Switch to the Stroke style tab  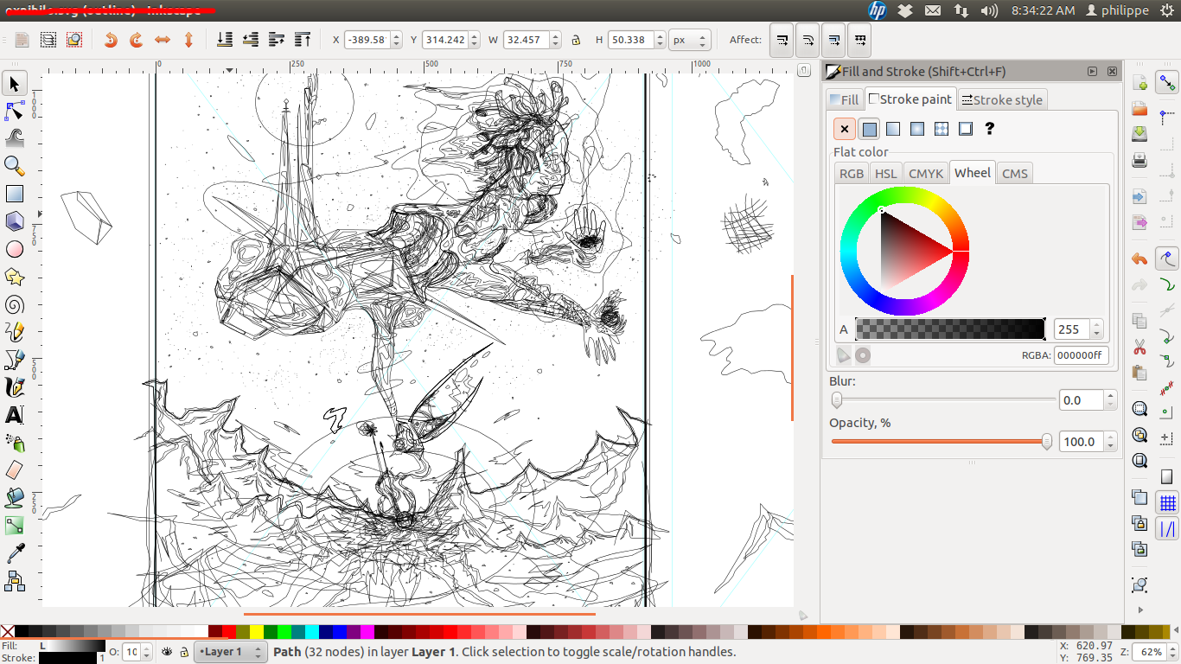pos(1001,99)
